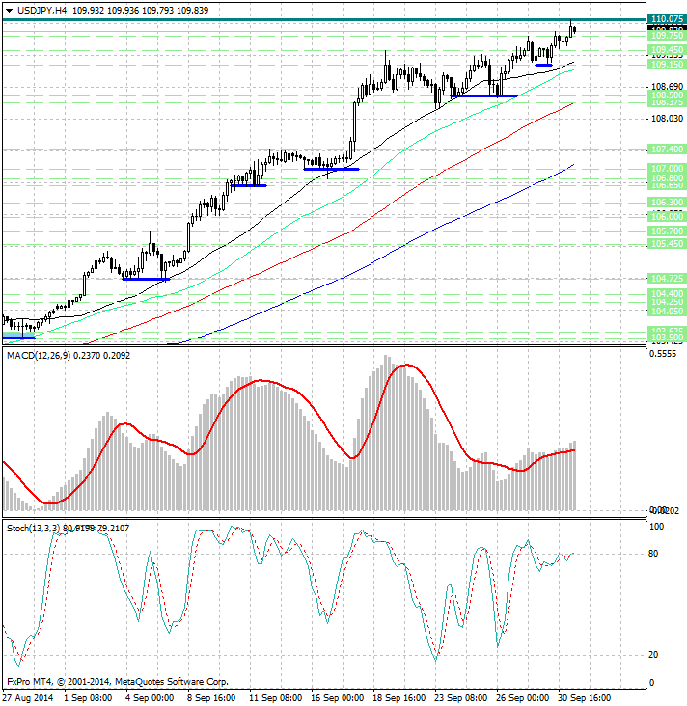Click the Stochastic 80 level value
The height and width of the screenshot is (706, 687).
653,554
